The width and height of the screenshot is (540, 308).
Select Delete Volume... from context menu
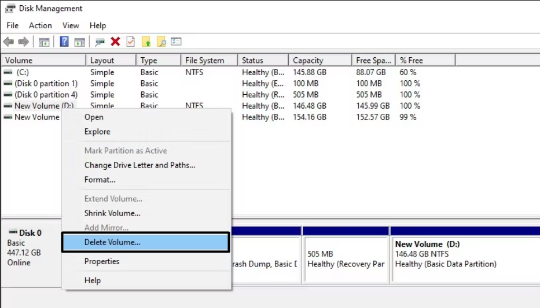tap(112, 243)
